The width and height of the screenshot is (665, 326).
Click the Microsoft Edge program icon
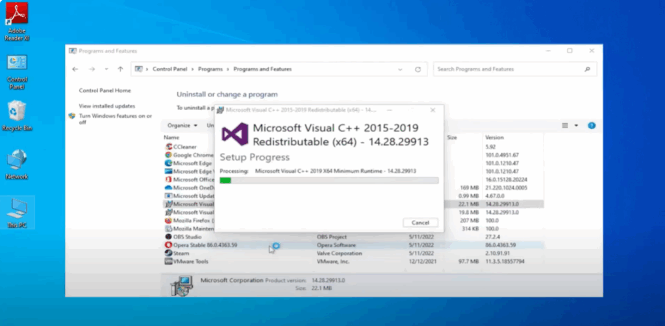click(169, 163)
